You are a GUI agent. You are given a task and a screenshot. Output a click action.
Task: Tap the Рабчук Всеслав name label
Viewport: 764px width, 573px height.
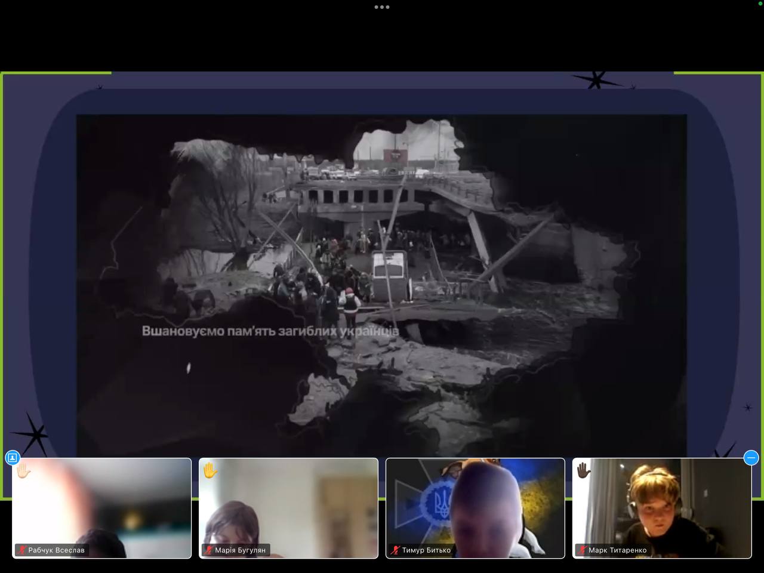(x=56, y=550)
